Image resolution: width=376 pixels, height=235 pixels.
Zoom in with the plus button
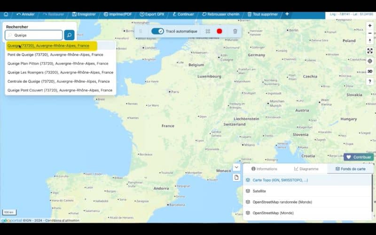(370, 25)
